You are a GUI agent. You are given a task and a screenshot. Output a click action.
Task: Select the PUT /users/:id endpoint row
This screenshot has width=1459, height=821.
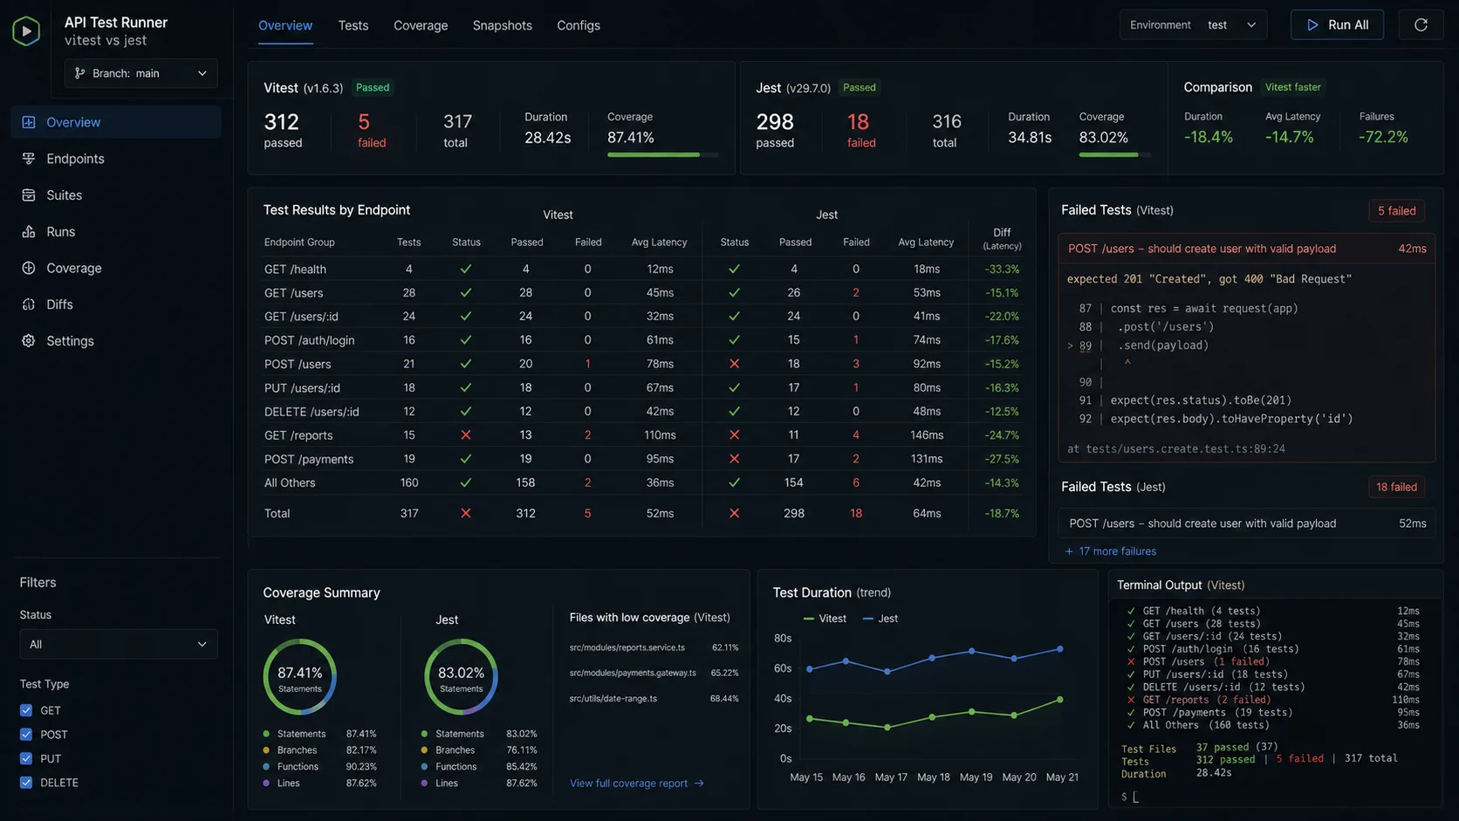coord(642,387)
